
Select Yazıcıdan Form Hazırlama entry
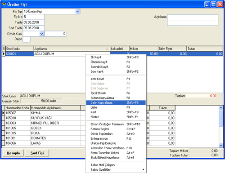(x=116, y=148)
